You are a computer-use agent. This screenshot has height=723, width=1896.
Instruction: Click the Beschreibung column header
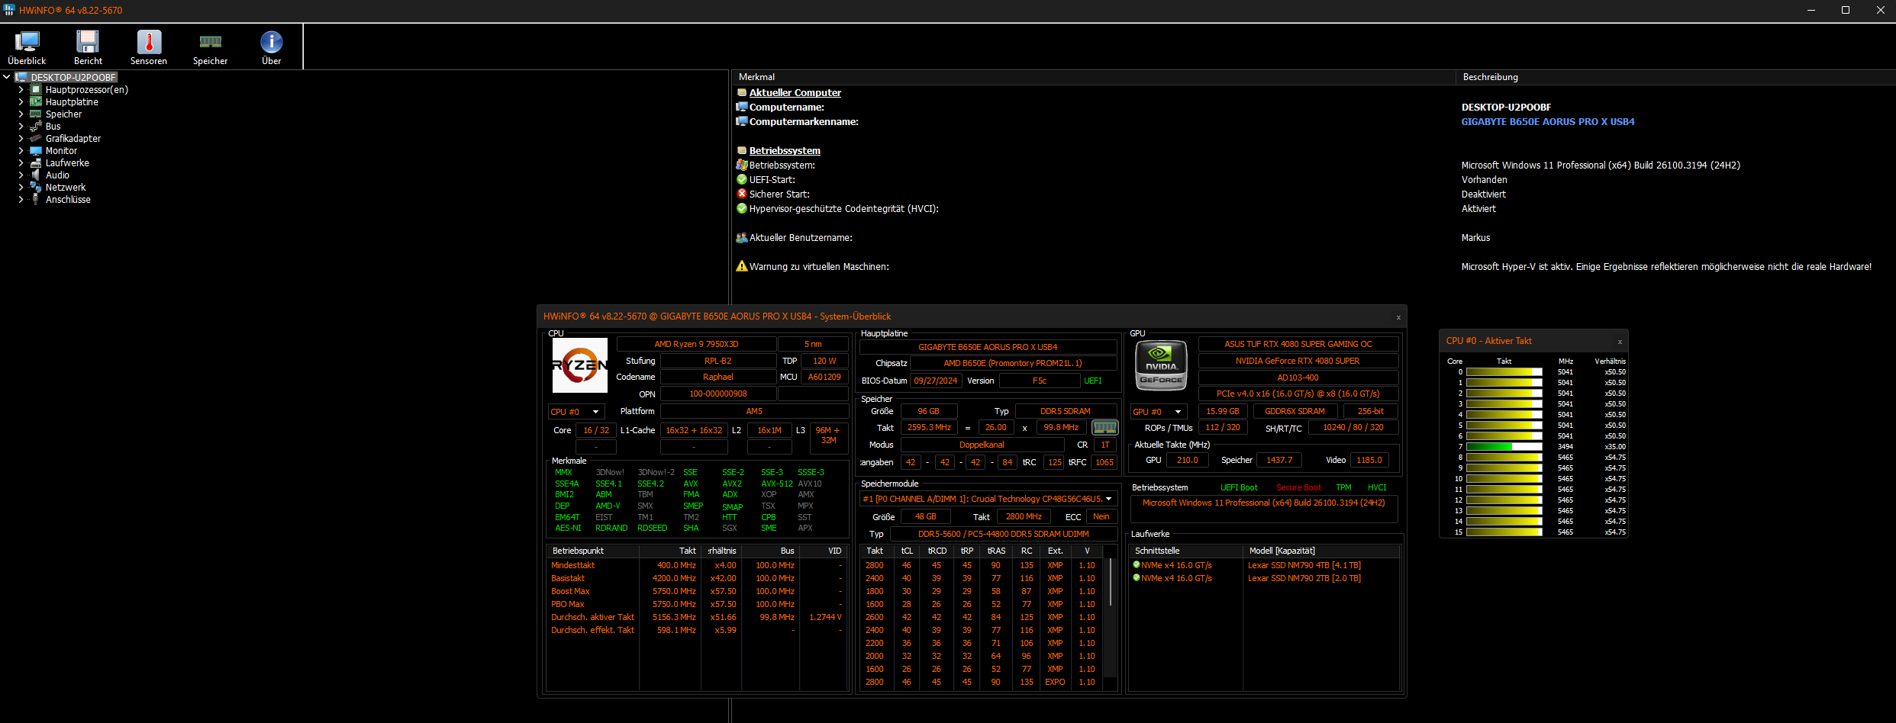point(1676,77)
